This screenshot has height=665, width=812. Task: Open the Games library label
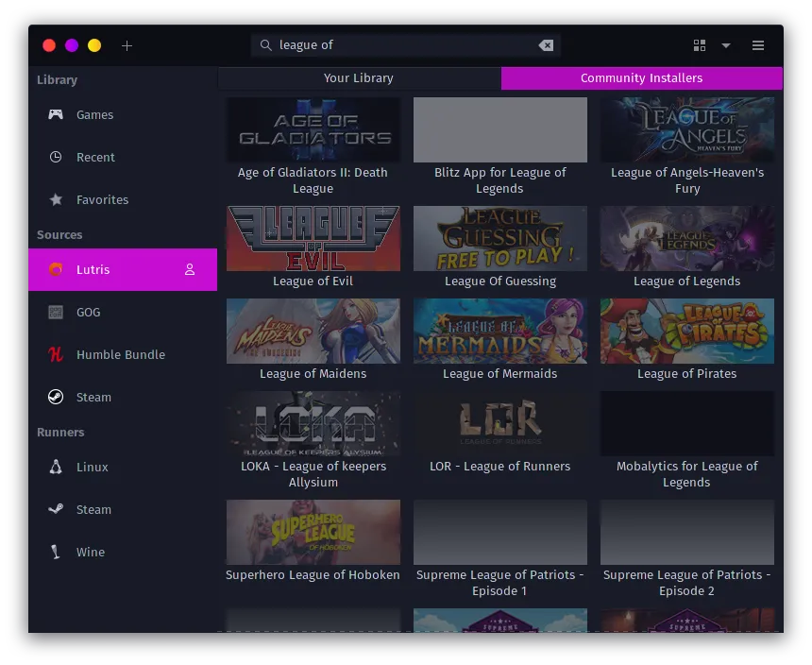click(94, 115)
